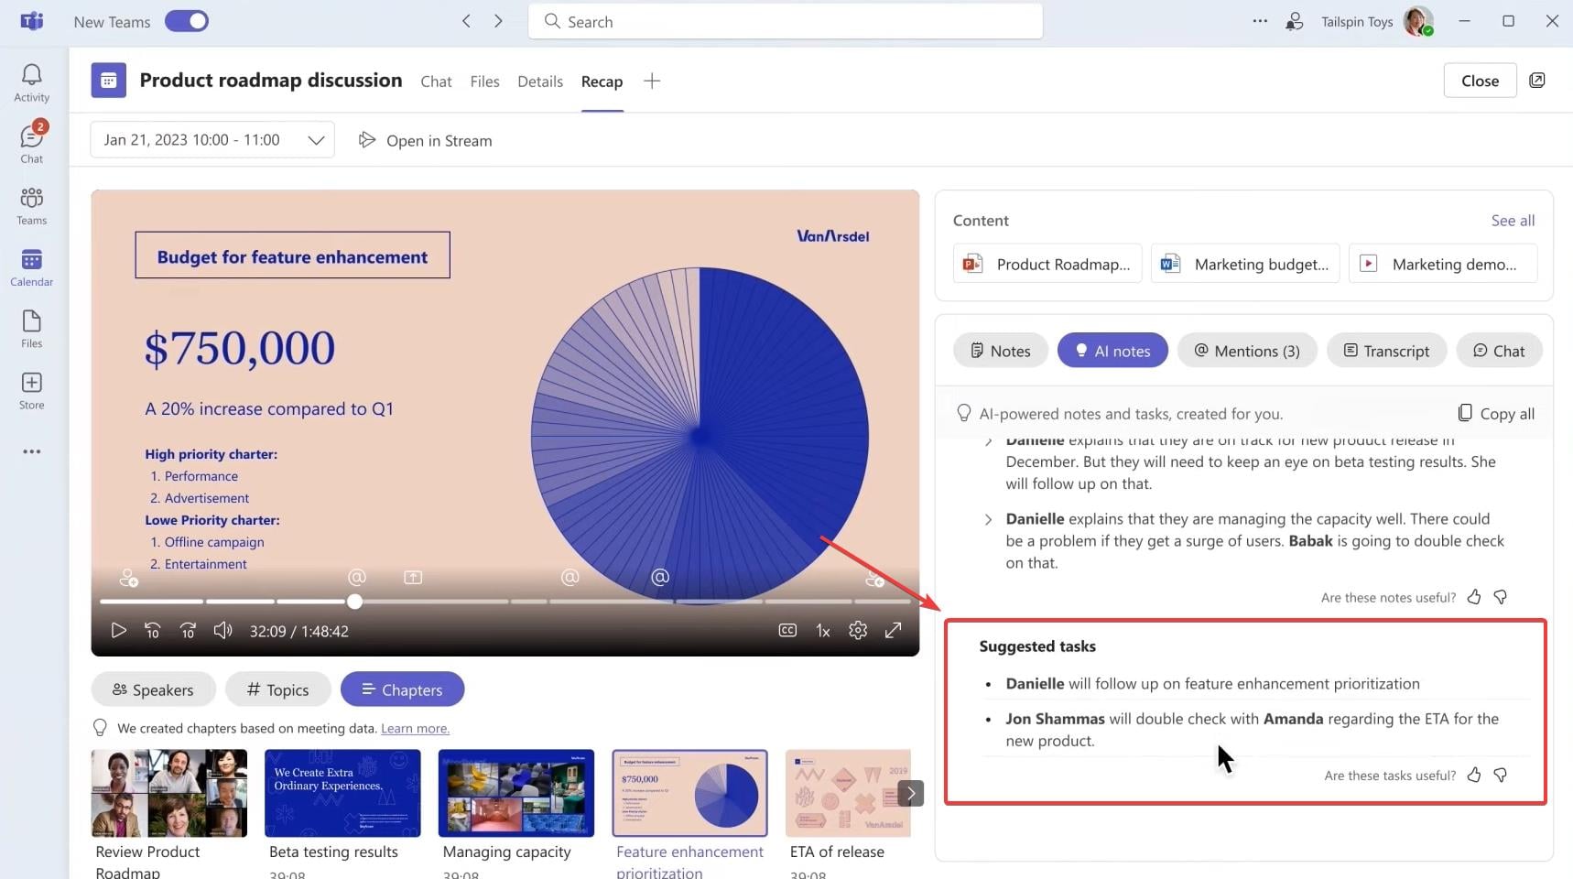The image size is (1573, 879).
Task: Open Calendar in the left sidebar
Action: (32, 266)
